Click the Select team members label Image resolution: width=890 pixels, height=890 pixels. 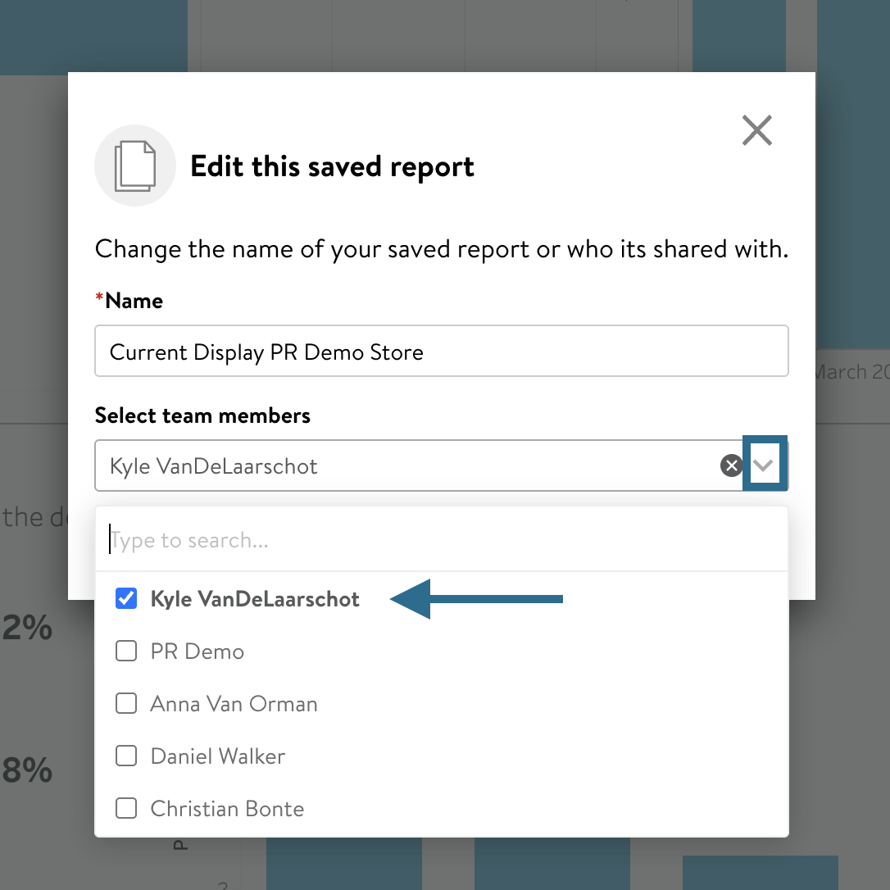pyautogui.click(x=202, y=415)
